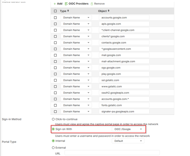Open Type dropdown for clients*.google.com row
Image resolution: width=190 pixels, height=156 pixels.
point(76,36)
